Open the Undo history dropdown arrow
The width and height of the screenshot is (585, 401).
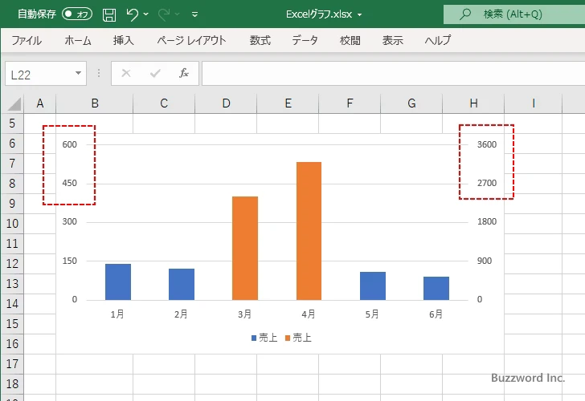click(x=146, y=14)
